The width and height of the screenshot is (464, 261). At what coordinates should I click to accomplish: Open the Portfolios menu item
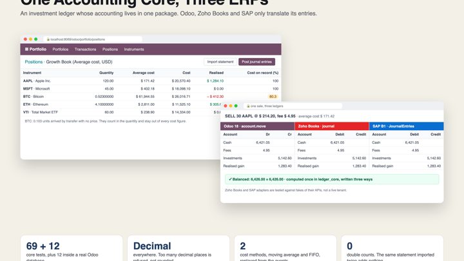point(61,50)
